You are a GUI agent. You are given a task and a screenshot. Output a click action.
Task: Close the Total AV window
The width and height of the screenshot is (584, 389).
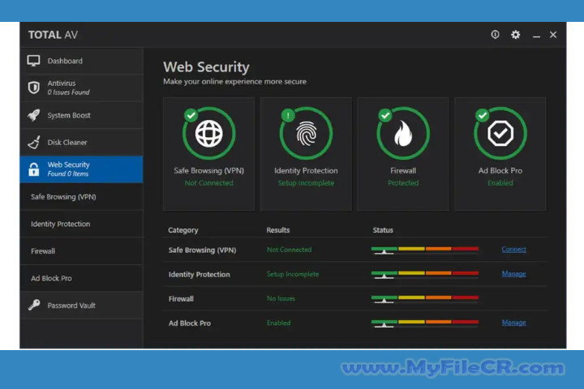[553, 35]
